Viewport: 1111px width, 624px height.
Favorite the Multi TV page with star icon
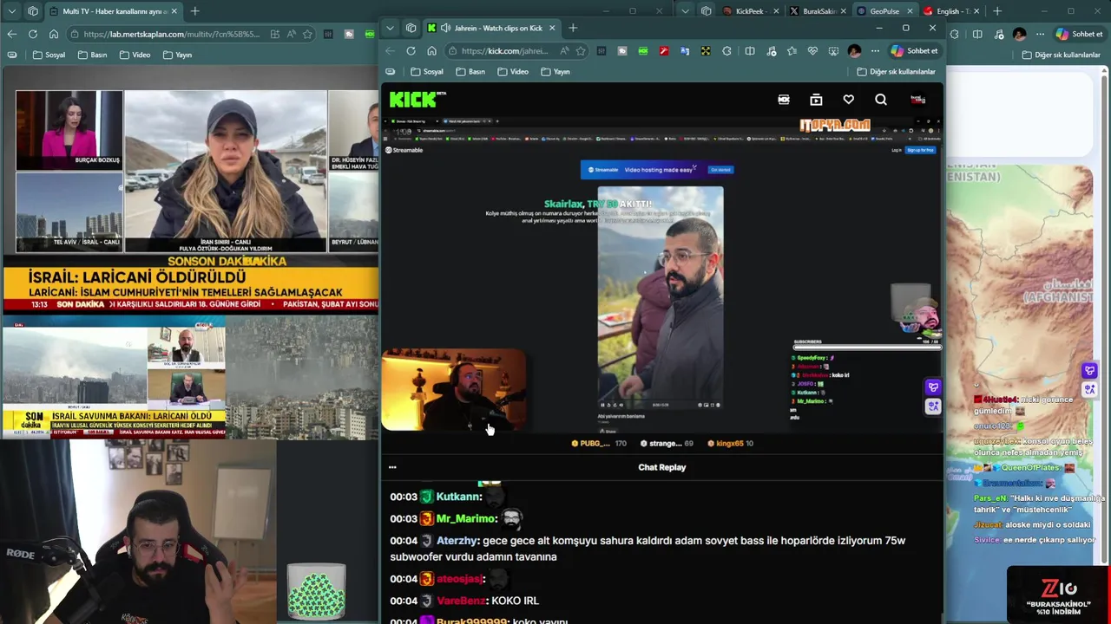tap(307, 34)
